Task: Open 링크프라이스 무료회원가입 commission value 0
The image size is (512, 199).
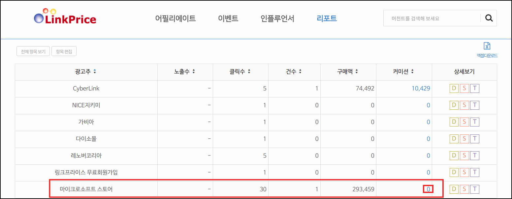Action: coord(429,173)
